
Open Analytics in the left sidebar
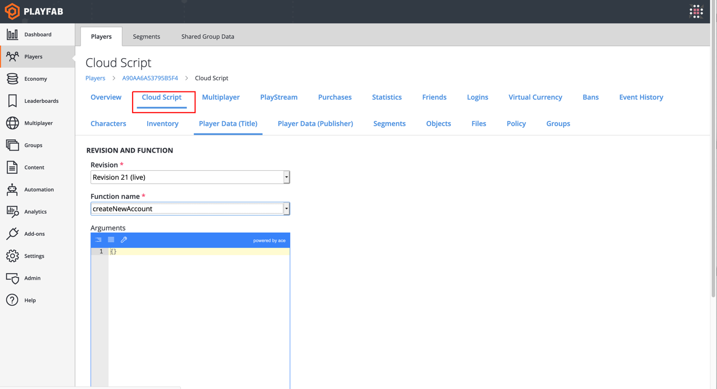pyautogui.click(x=37, y=212)
